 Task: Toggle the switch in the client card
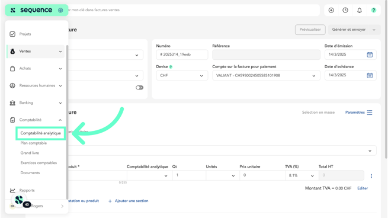click(140, 88)
